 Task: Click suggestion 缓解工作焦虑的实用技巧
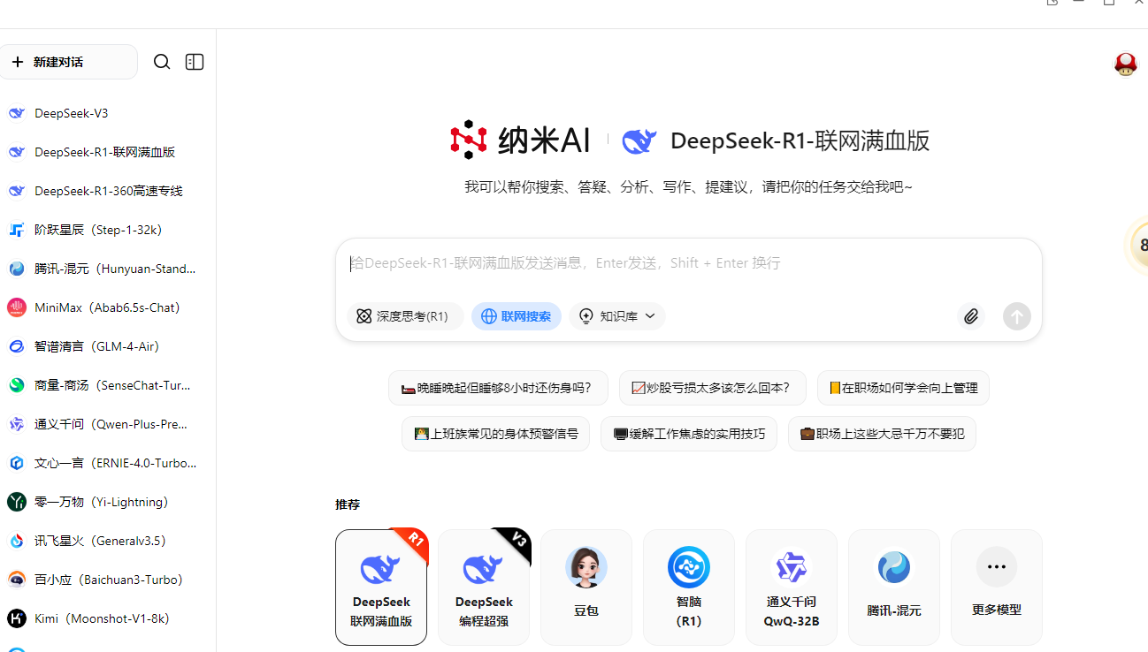(688, 434)
